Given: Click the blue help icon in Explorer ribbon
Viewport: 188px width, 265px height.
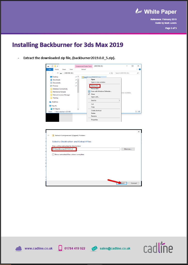Looking at the screenshot, I should (140, 69).
